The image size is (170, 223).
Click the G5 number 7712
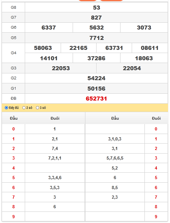(97, 38)
